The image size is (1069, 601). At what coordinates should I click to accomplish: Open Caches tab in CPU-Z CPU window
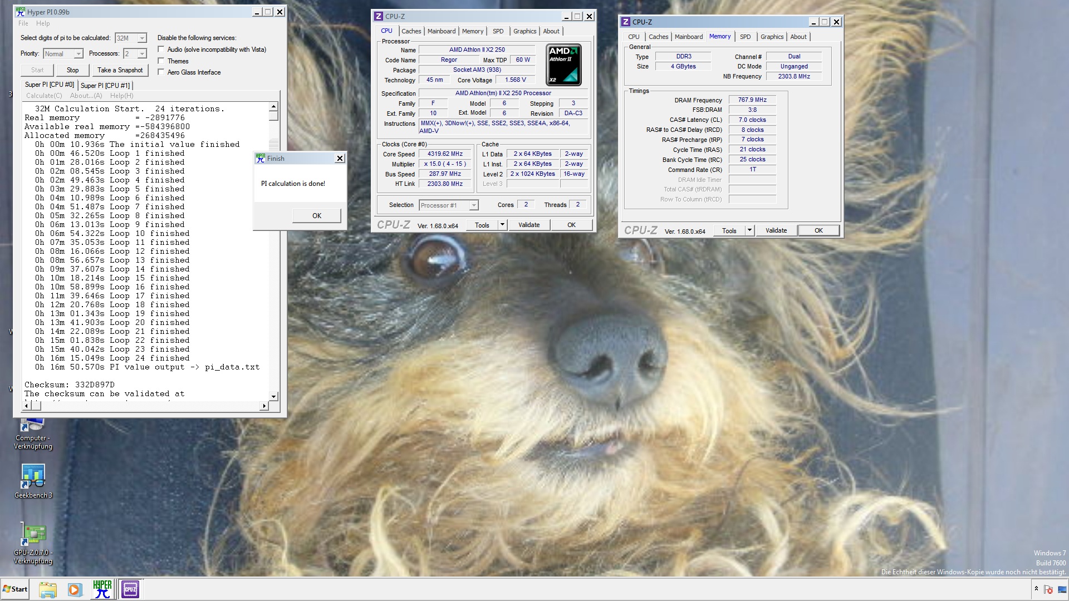pyautogui.click(x=411, y=31)
